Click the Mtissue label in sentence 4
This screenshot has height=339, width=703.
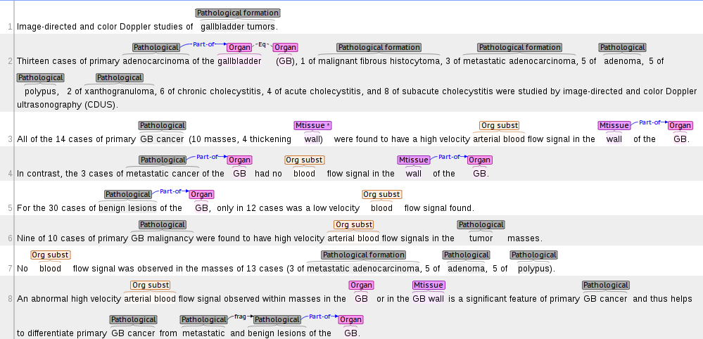[413, 160]
